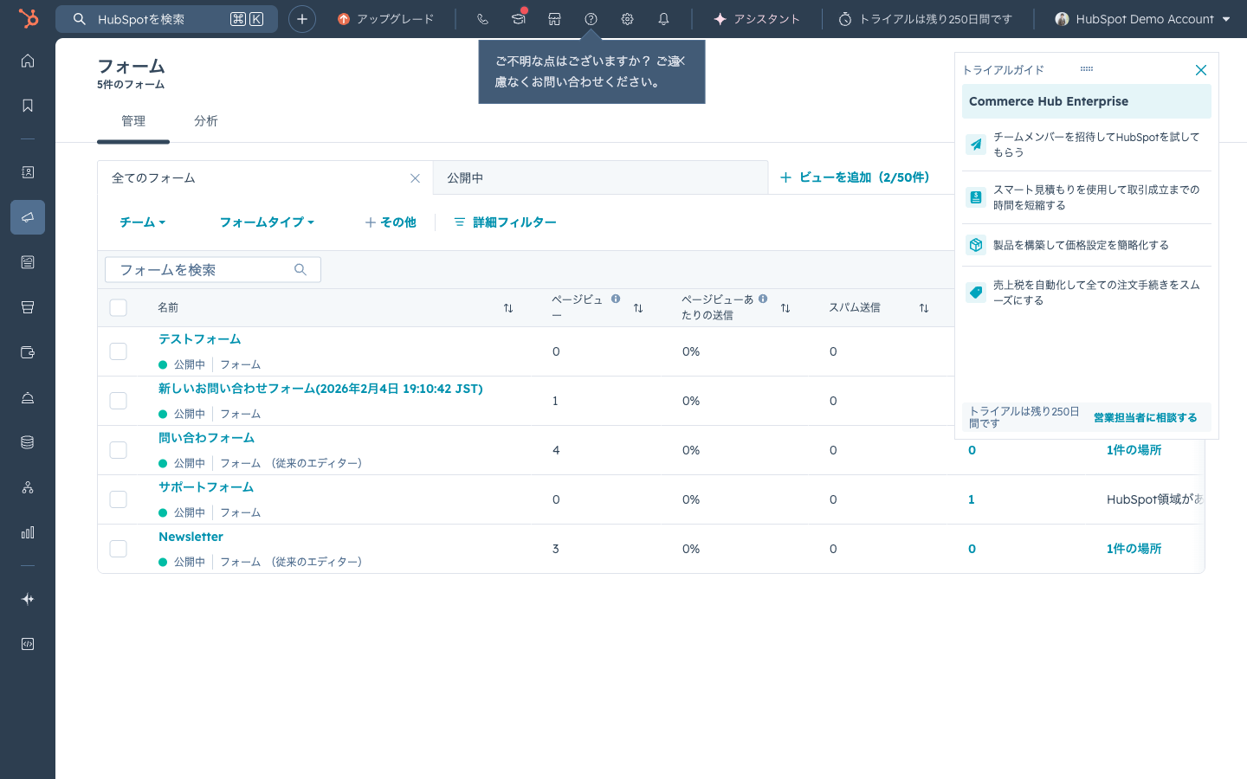The width and height of the screenshot is (1247, 779).
Task: Click the 詳細フィルター button
Action: pyautogui.click(x=505, y=222)
